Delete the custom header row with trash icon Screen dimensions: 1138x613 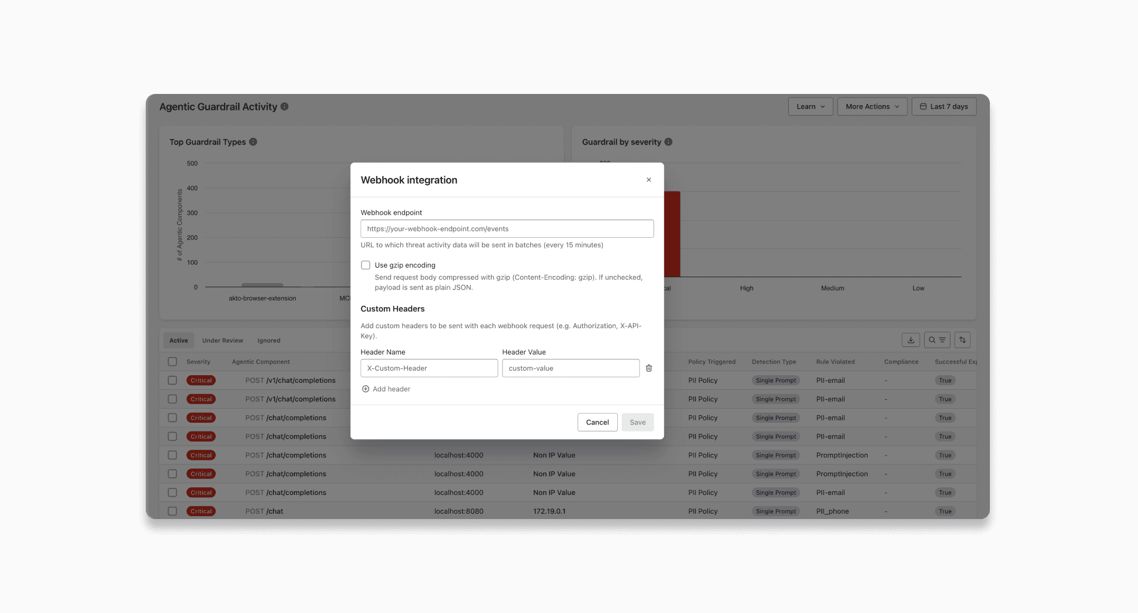coord(649,368)
